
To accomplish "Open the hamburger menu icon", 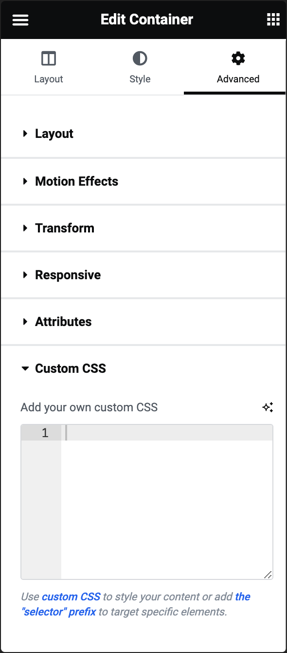I will coord(20,20).
